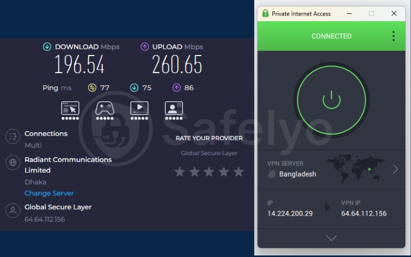This screenshot has height=257, width=411.
Task: Select the Bangladesh server name
Action: coord(297,174)
